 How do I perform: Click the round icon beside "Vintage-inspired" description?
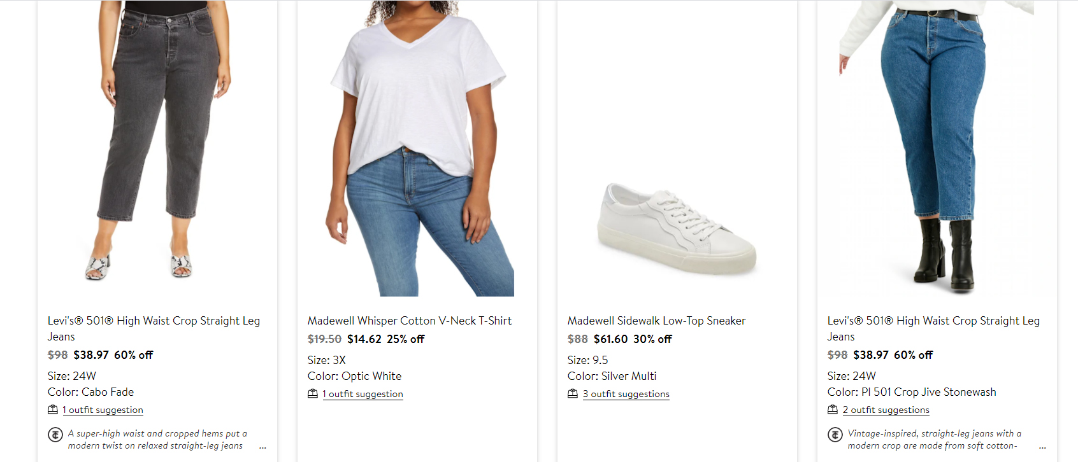(835, 435)
